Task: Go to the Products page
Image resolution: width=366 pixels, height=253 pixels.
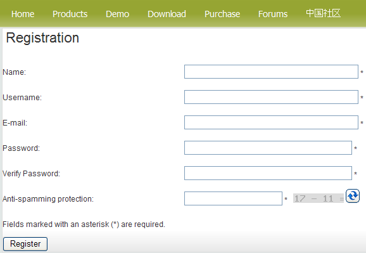Action: coord(70,14)
